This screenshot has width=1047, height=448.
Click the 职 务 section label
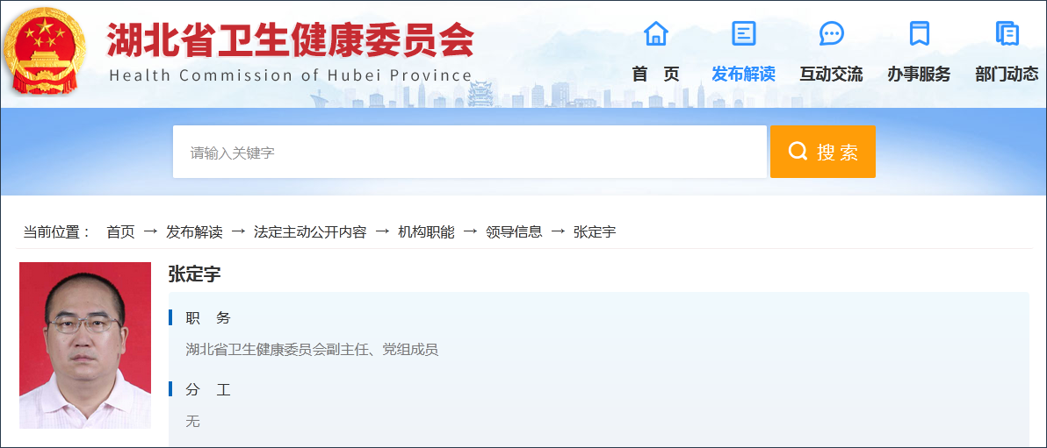(x=208, y=318)
